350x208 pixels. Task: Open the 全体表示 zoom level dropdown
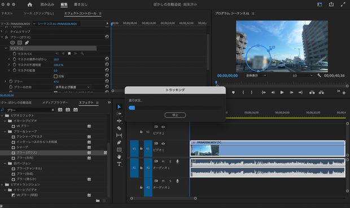(x=256, y=76)
